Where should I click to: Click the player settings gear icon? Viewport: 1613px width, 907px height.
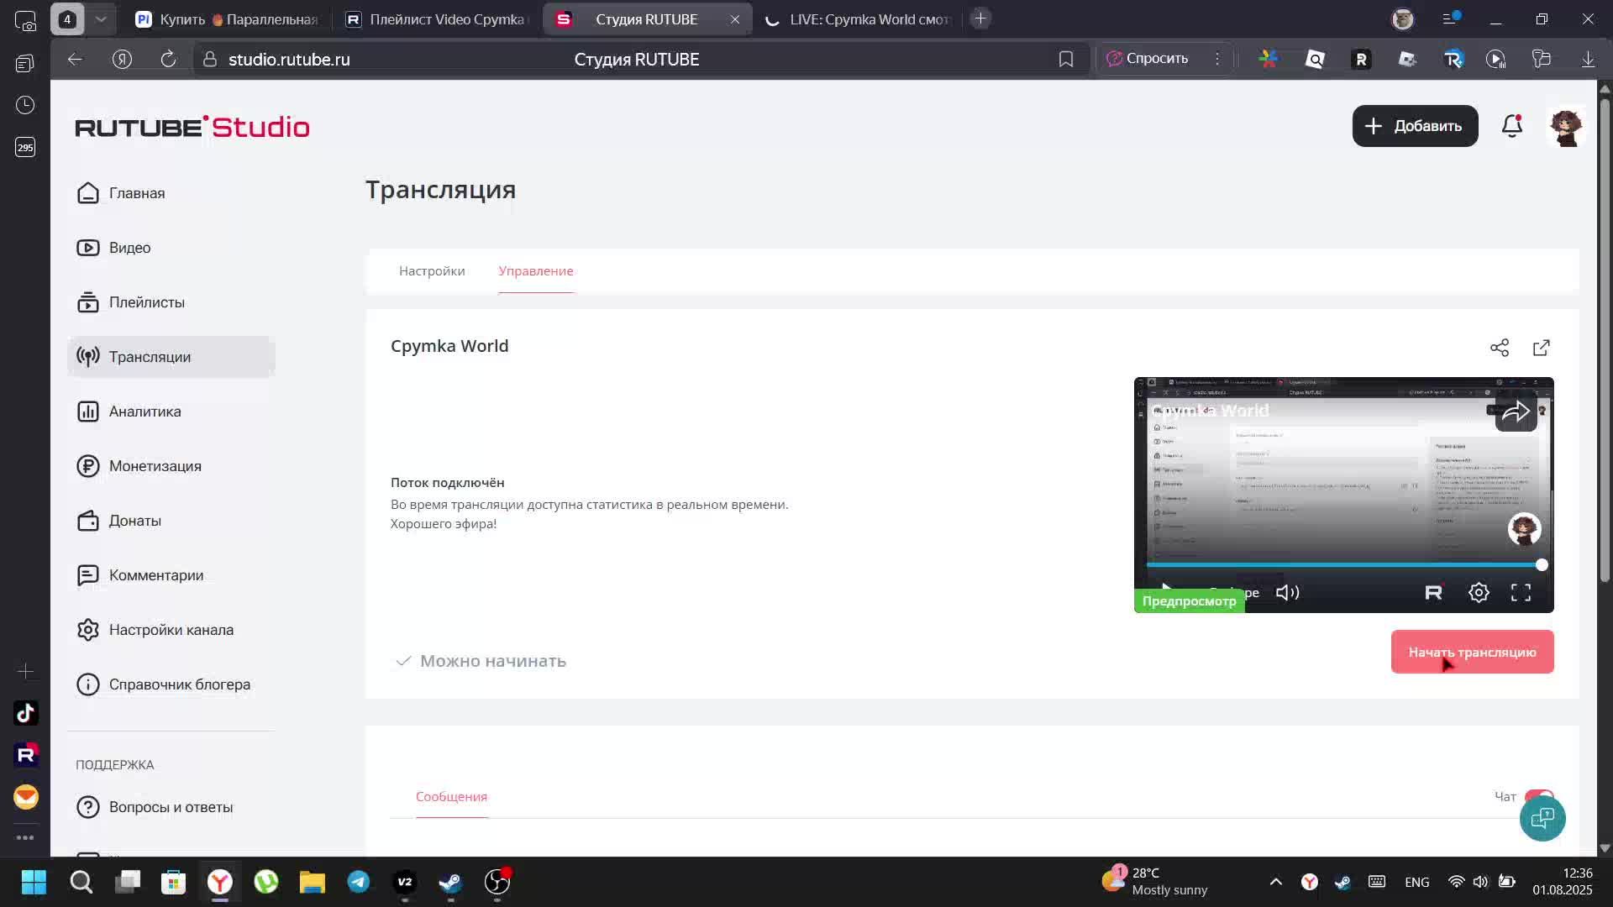[x=1479, y=593]
